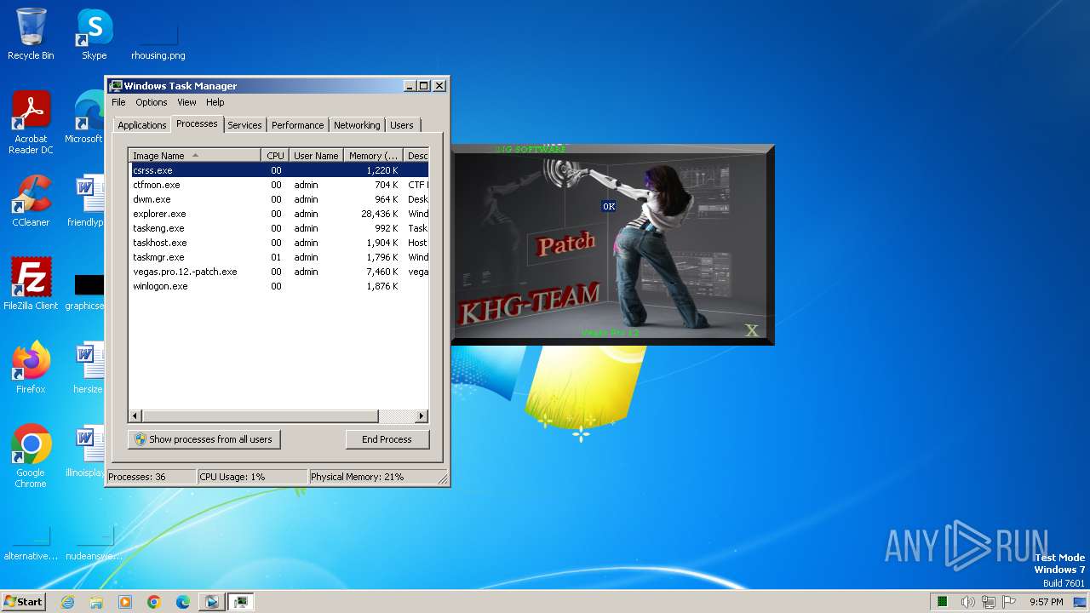Select the csrss.exe process row
Screen dimensions: 1090x613
coord(278,170)
